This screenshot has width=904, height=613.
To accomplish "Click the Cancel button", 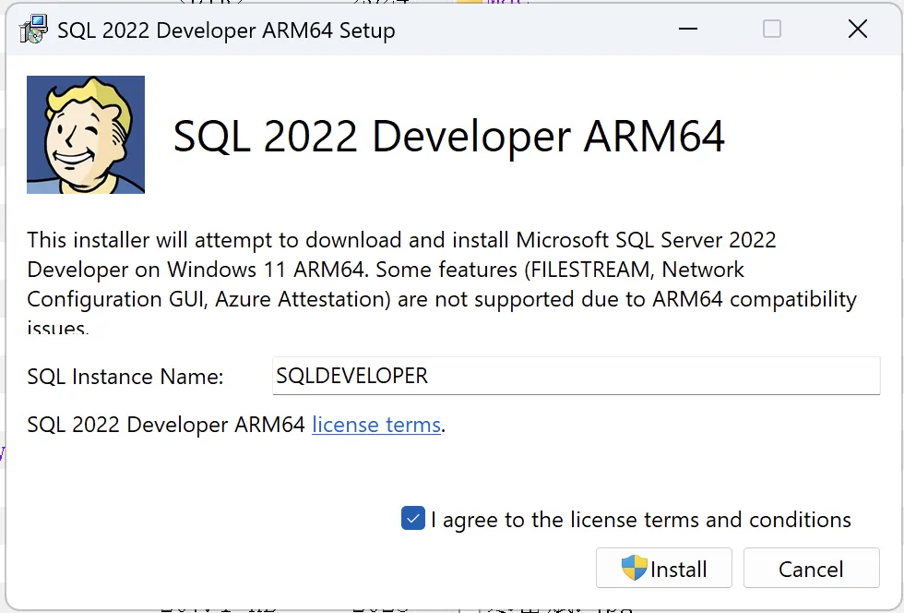I will tap(811, 569).
